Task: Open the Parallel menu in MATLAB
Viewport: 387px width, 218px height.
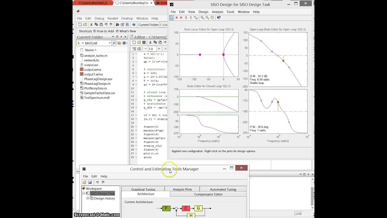Action: coord(112,18)
